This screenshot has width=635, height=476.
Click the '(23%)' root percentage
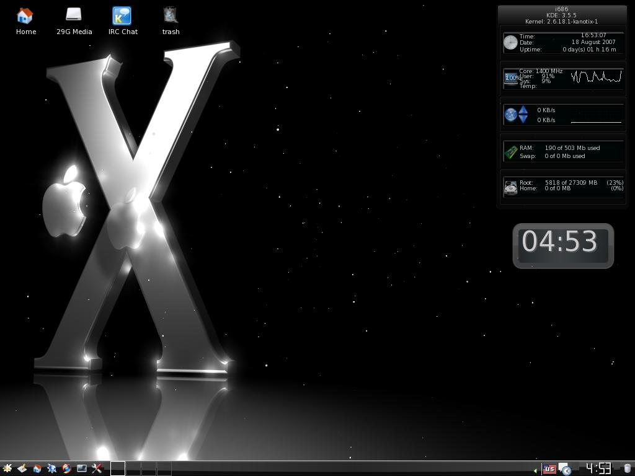[x=615, y=183]
